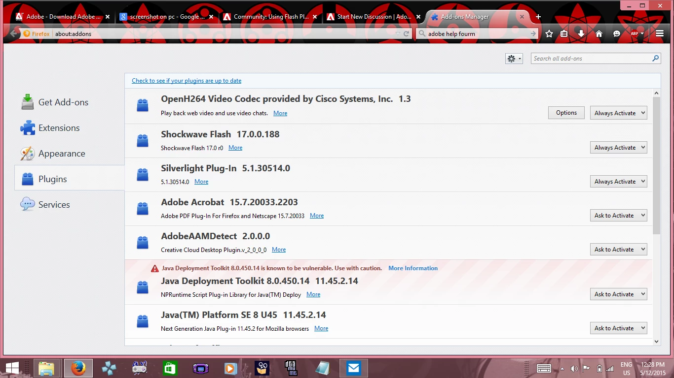Open the downloads arrow icon

[x=581, y=34]
